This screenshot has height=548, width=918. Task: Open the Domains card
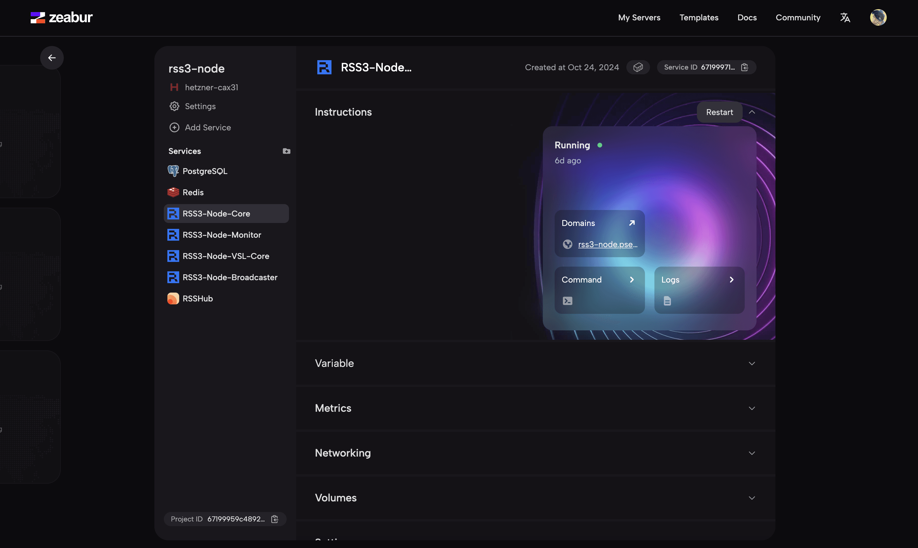pyautogui.click(x=600, y=233)
